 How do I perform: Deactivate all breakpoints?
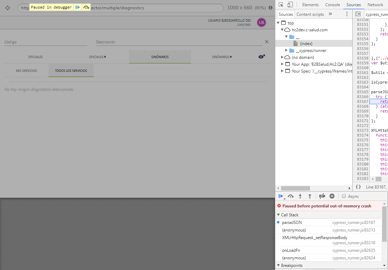[x=322, y=196]
